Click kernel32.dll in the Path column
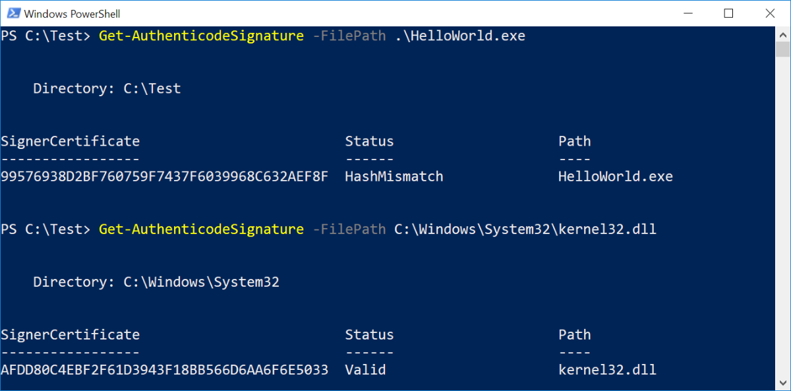791x391 pixels. point(607,370)
